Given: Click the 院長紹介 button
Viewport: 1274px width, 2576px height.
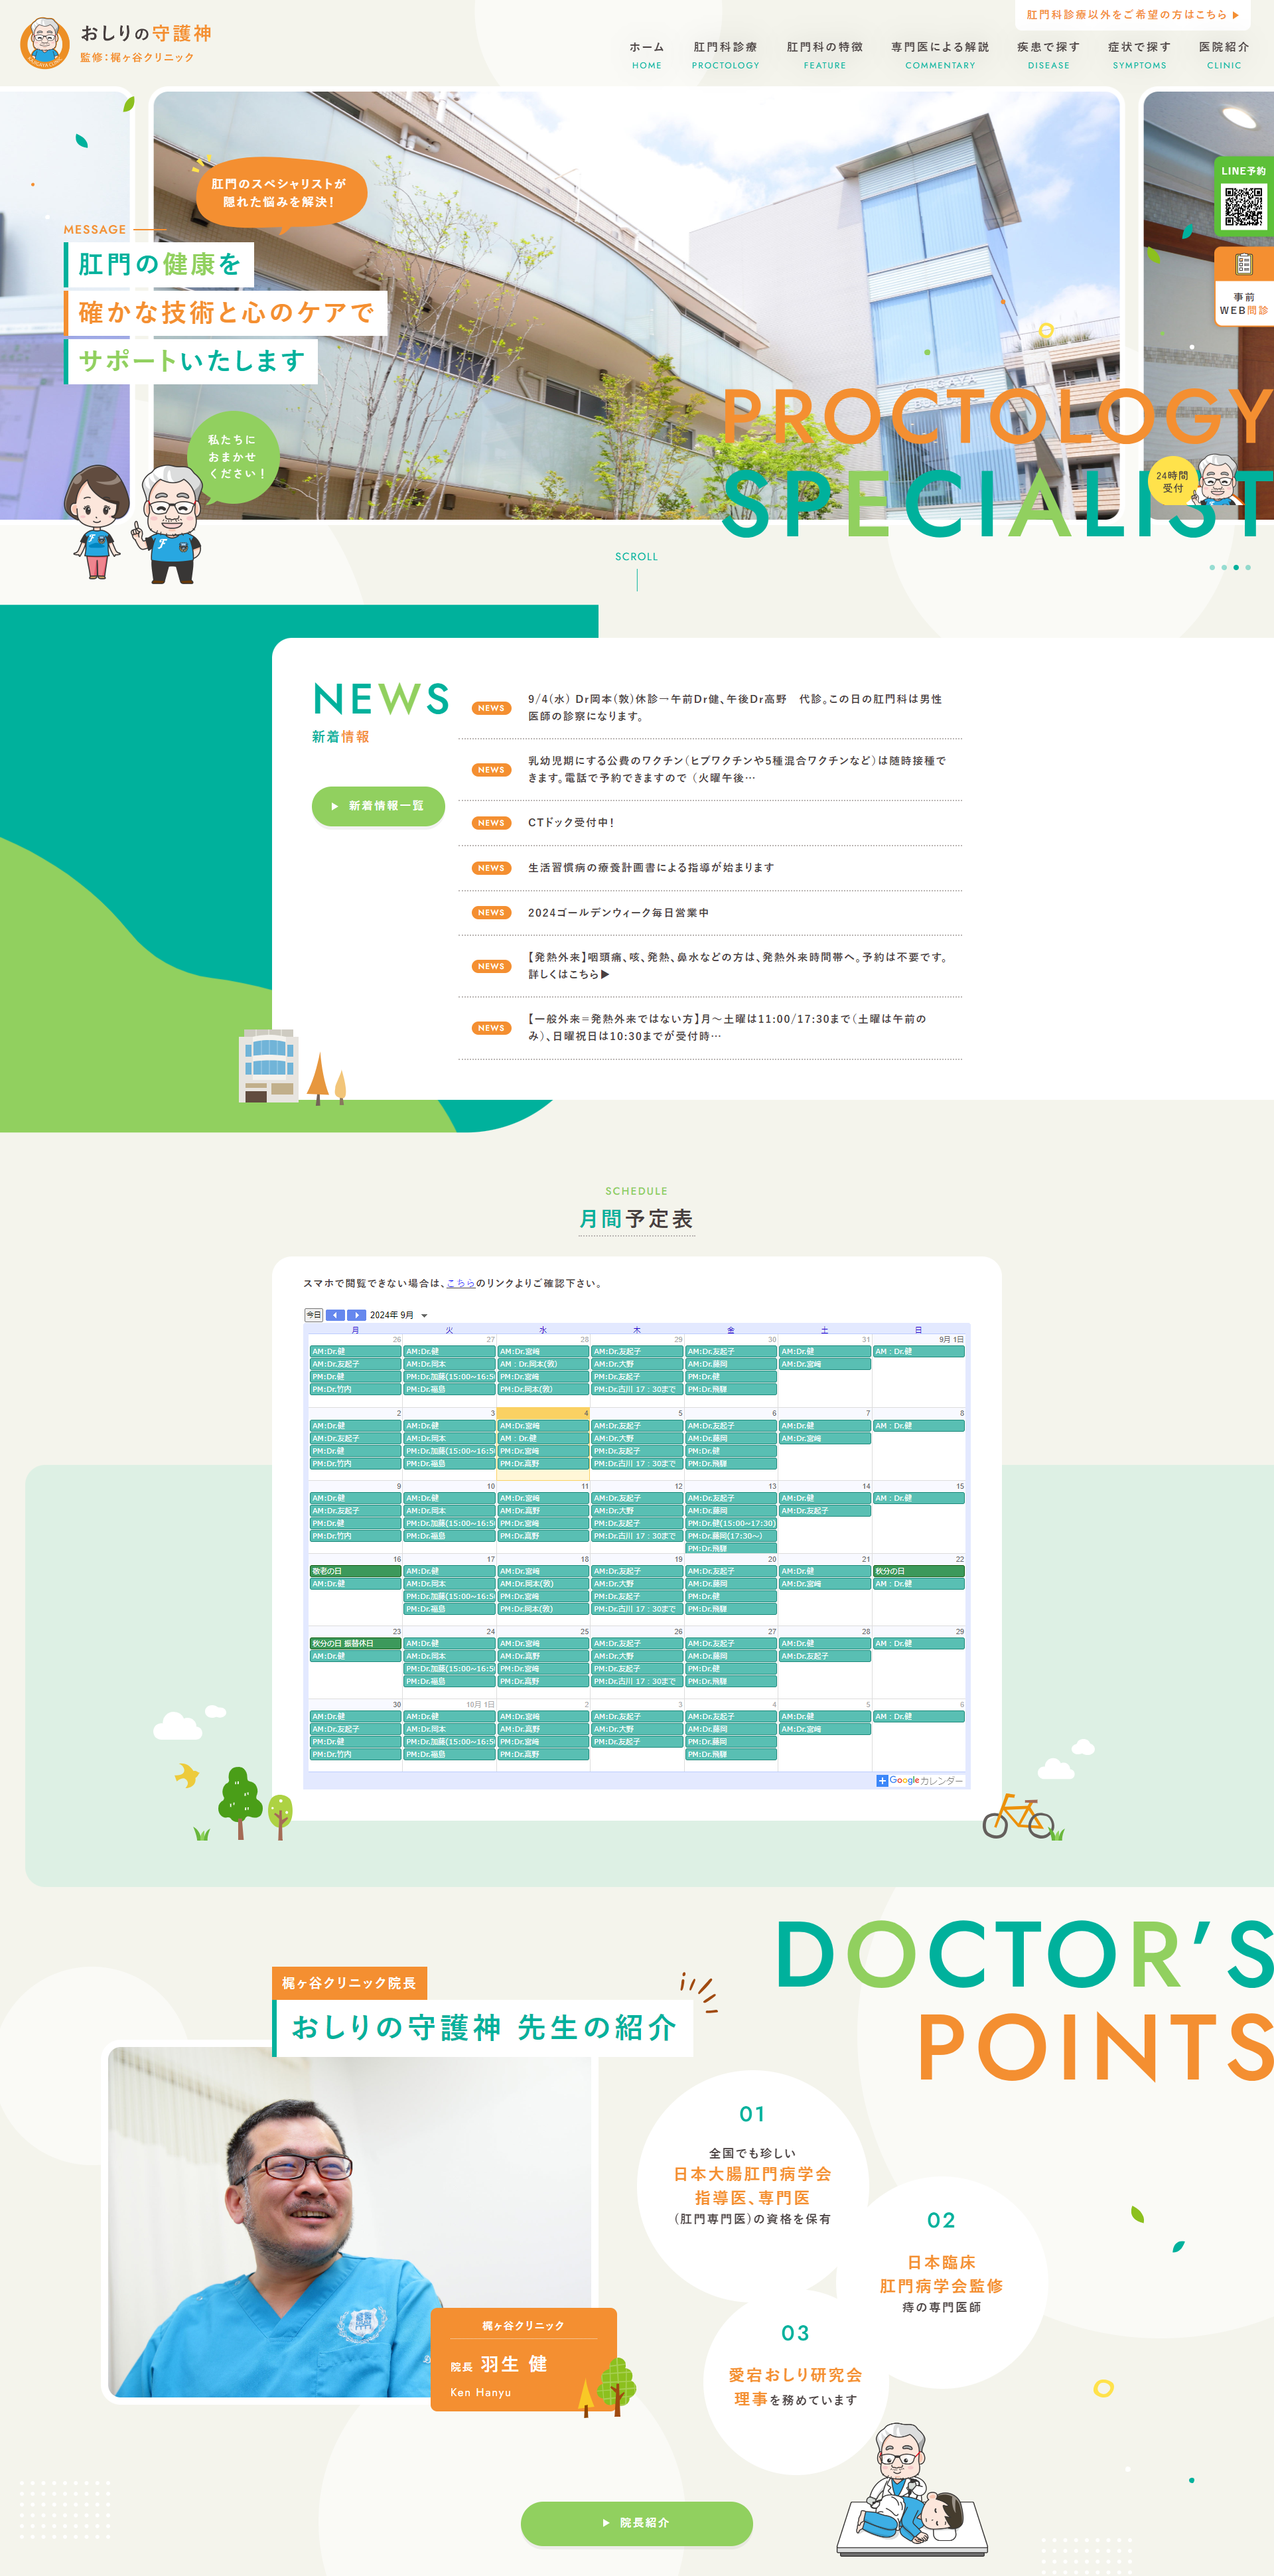Looking at the screenshot, I should coord(636,2523).
